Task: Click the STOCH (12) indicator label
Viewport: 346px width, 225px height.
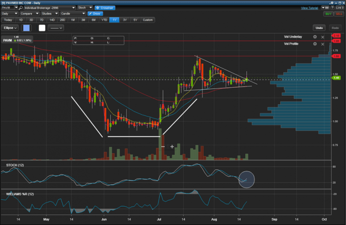Action: 15,165
